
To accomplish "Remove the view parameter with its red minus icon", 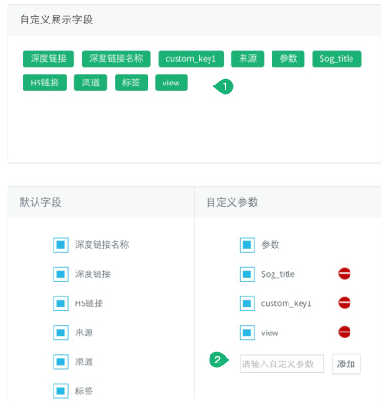I will (344, 332).
